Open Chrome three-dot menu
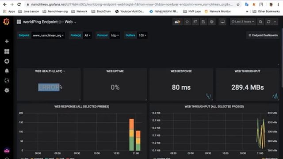The width and height of the screenshot is (283, 159). click(x=278, y=4)
